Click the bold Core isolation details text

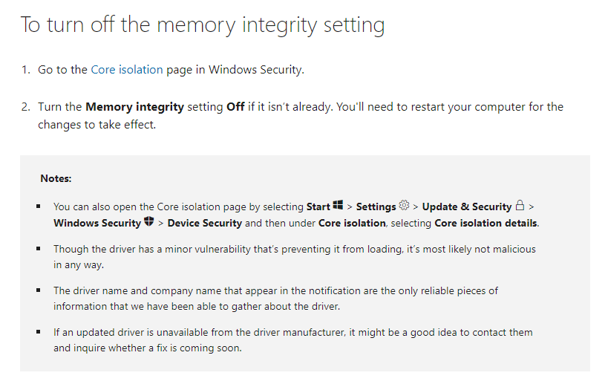click(486, 223)
